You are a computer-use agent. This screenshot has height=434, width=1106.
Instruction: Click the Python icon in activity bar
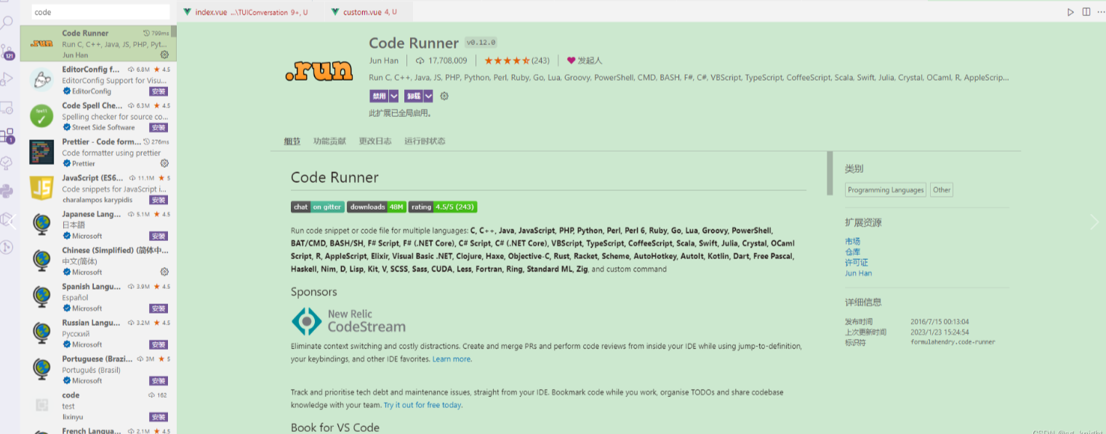(x=7, y=191)
